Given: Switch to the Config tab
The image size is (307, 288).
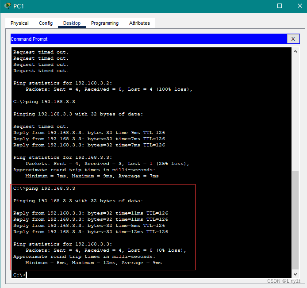Looking at the screenshot, I should pos(46,23).
